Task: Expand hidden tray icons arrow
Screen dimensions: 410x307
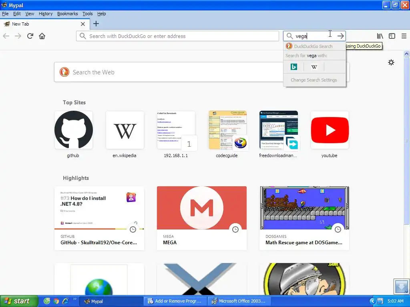Action: (373, 301)
